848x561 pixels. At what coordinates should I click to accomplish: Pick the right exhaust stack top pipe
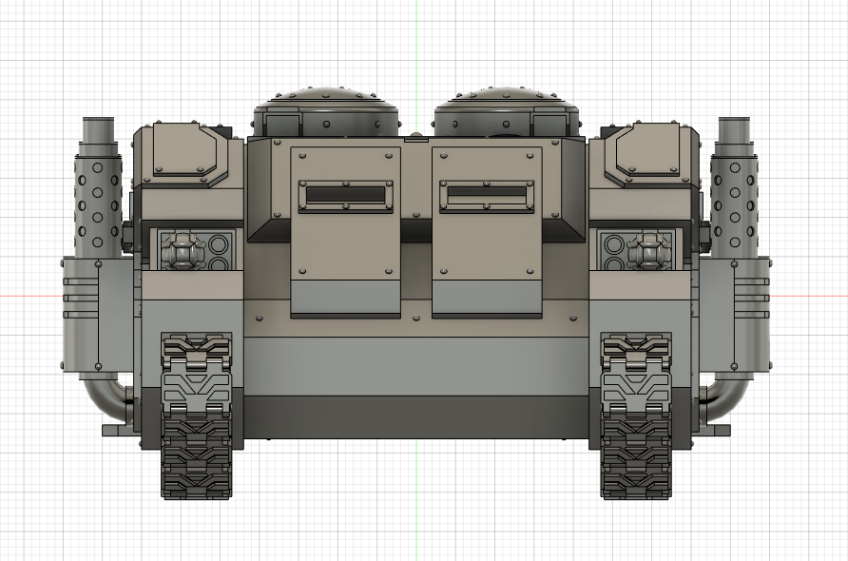point(735,128)
